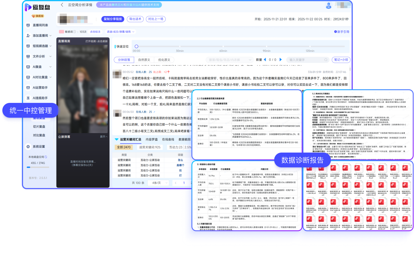
Task: Go to previous keyword match with left arrow
Action: click(x=265, y=60)
